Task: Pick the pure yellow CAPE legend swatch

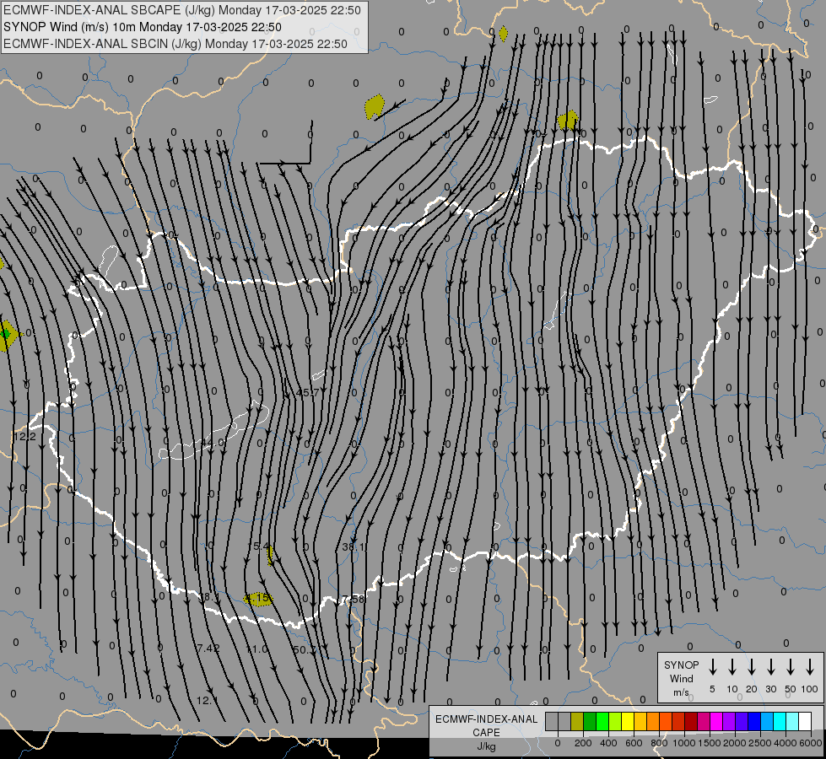Action: 628,722
